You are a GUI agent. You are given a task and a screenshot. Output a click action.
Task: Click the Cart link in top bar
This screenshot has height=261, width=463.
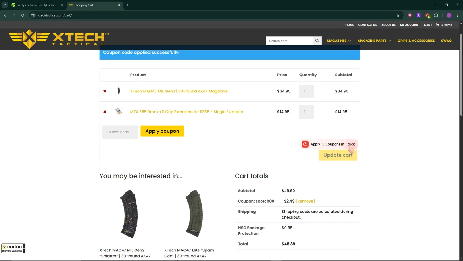(428, 25)
